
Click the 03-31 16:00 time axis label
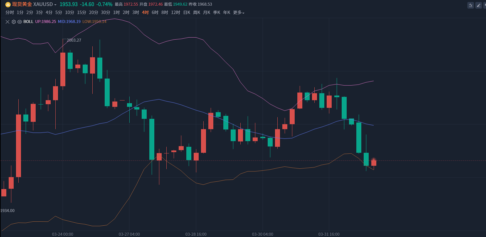[329, 234]
